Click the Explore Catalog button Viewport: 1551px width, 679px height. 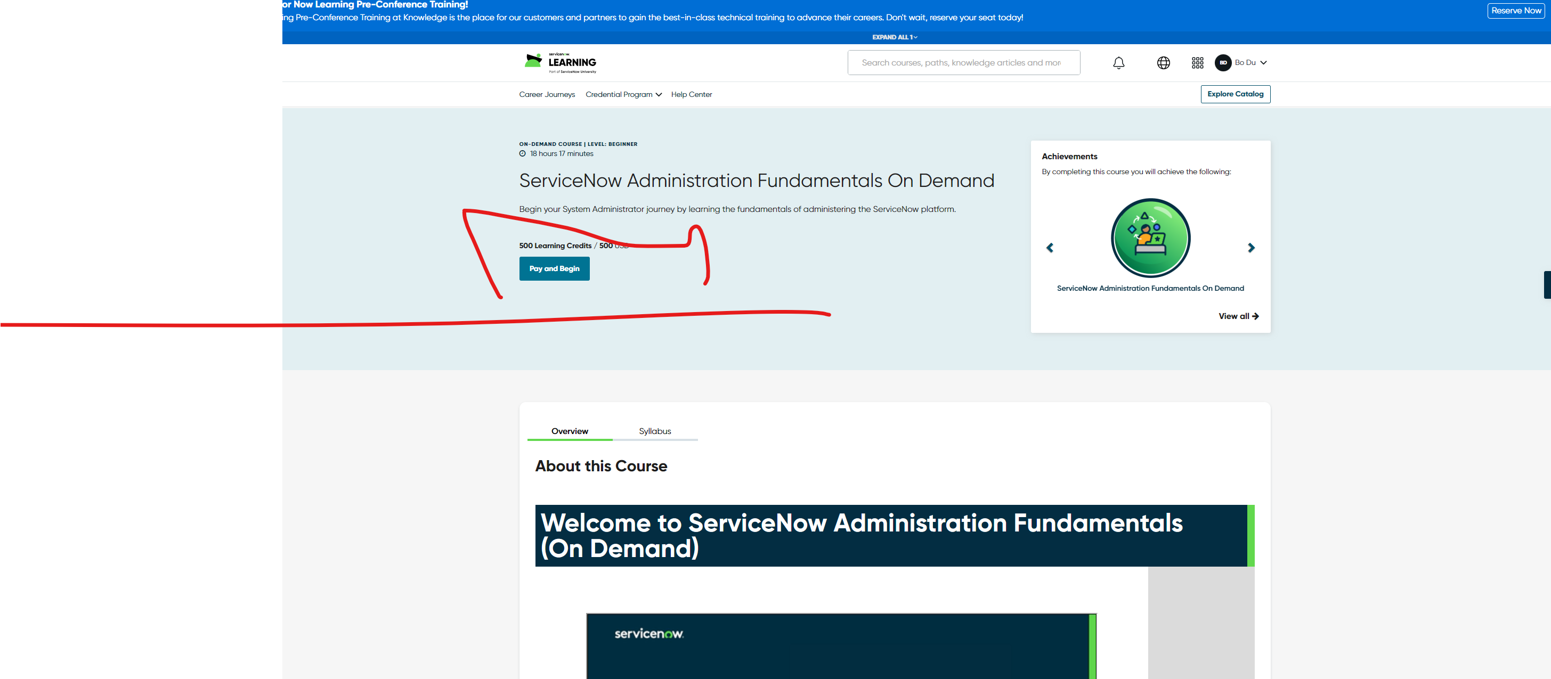(x=1235, y=94)
